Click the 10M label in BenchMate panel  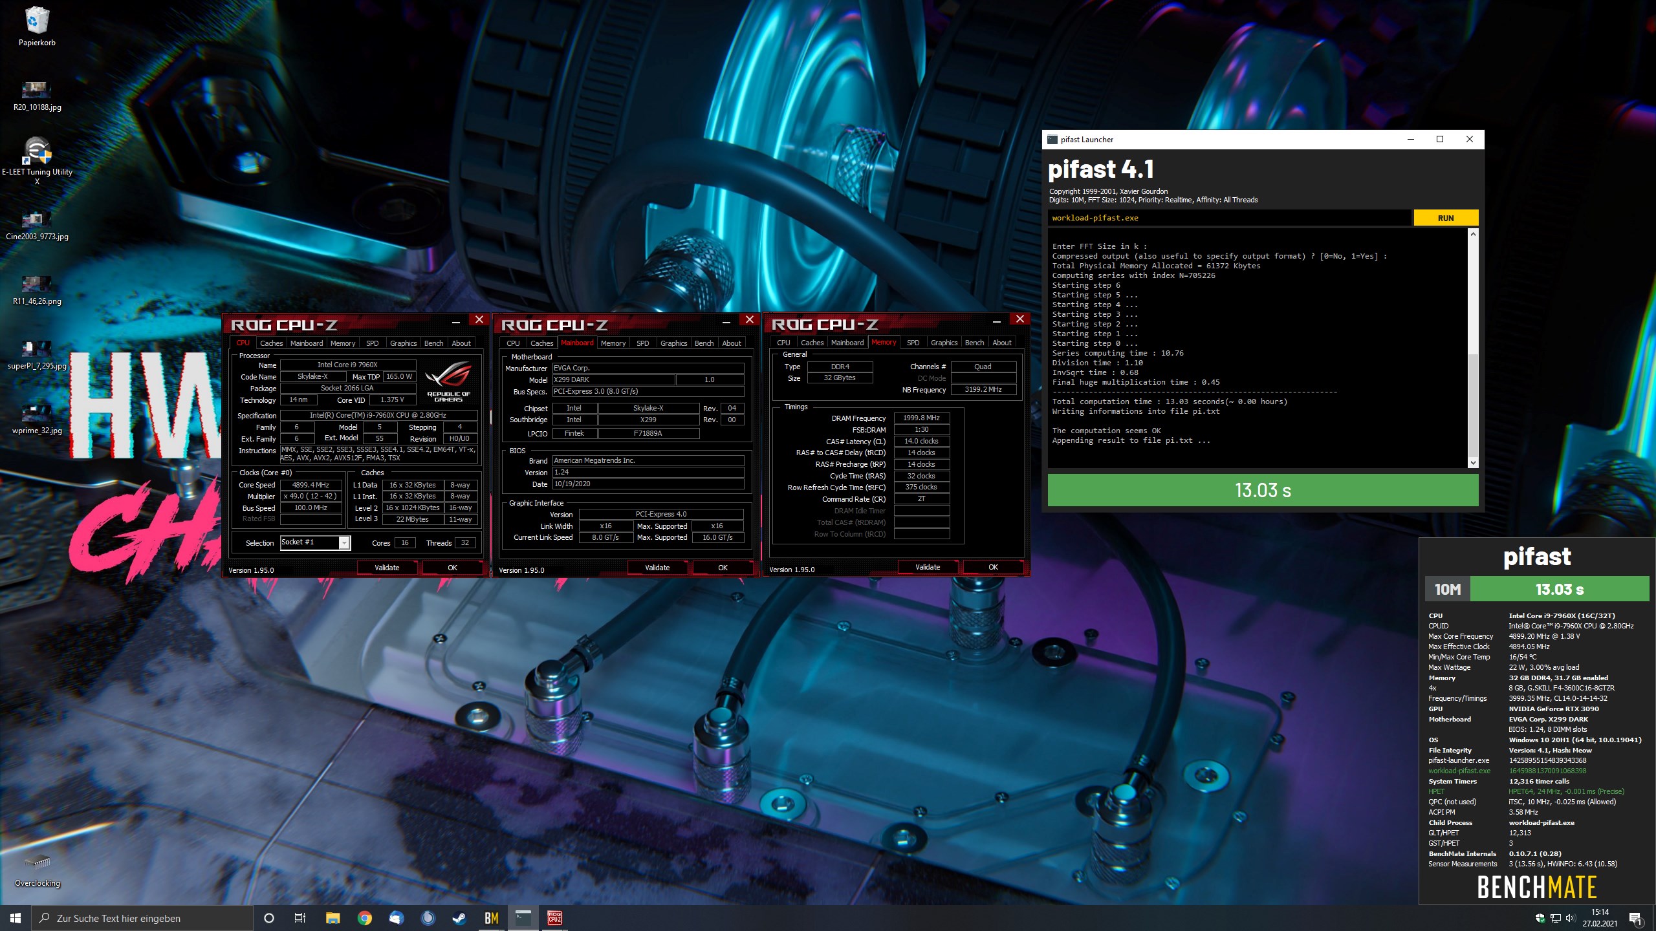1448,589
